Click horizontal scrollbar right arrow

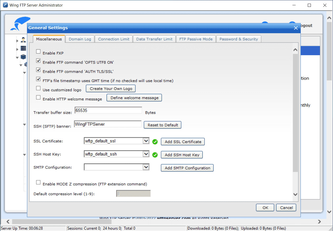tap(320, 222)
